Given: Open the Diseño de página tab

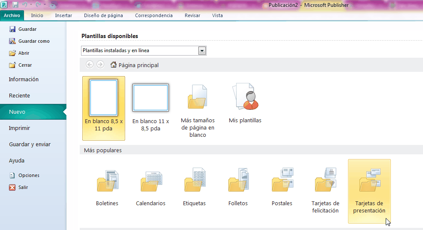Looking at the screenshot, I should coord(103,15).
